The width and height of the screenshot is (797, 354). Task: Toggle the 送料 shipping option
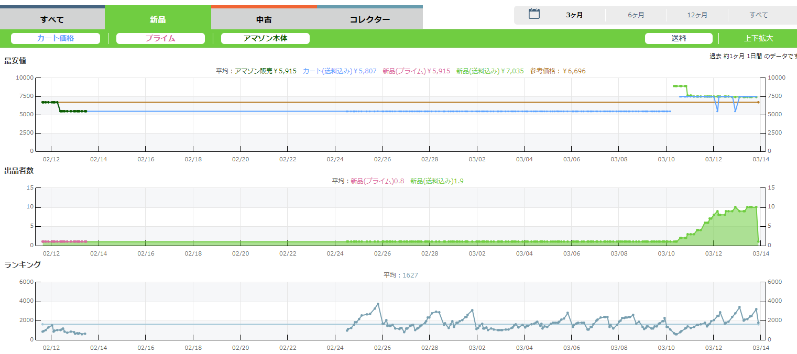679,38
